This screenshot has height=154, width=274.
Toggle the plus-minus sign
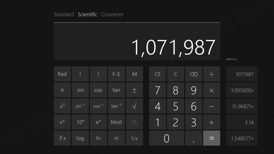pyautogui.click(x=134, y=90)
